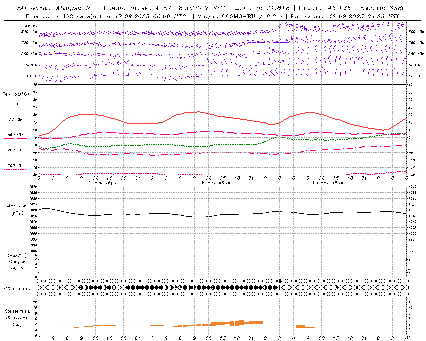Click the Конвективн. label of the convective panel
Viewport: 426px width, 341px height.
pyautogui.click(x=17, y=311)
